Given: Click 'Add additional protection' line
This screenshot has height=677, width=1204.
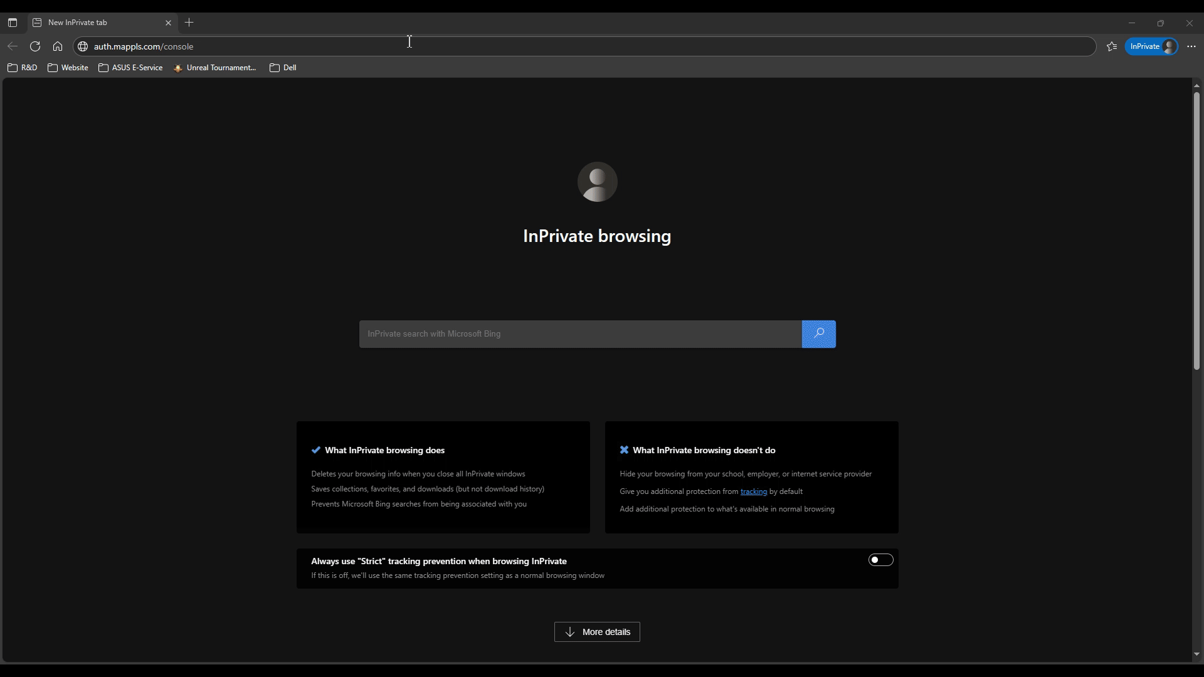Looking at the screenshot, I should click(x=727, y=509).
